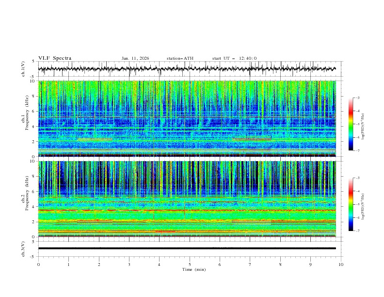Click the "station=ATH" header label

180,58
